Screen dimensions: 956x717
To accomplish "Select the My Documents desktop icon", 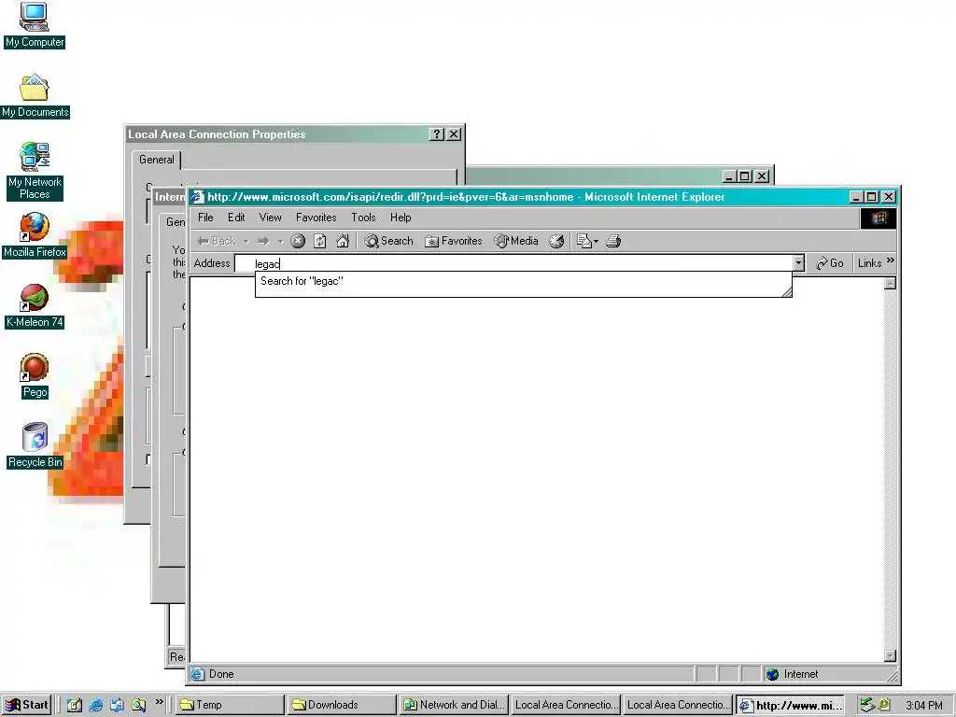I will 35,96.
